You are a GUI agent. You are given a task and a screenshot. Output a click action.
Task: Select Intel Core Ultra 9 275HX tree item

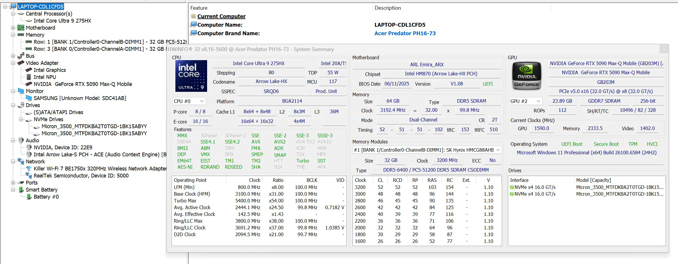[62, 21]
